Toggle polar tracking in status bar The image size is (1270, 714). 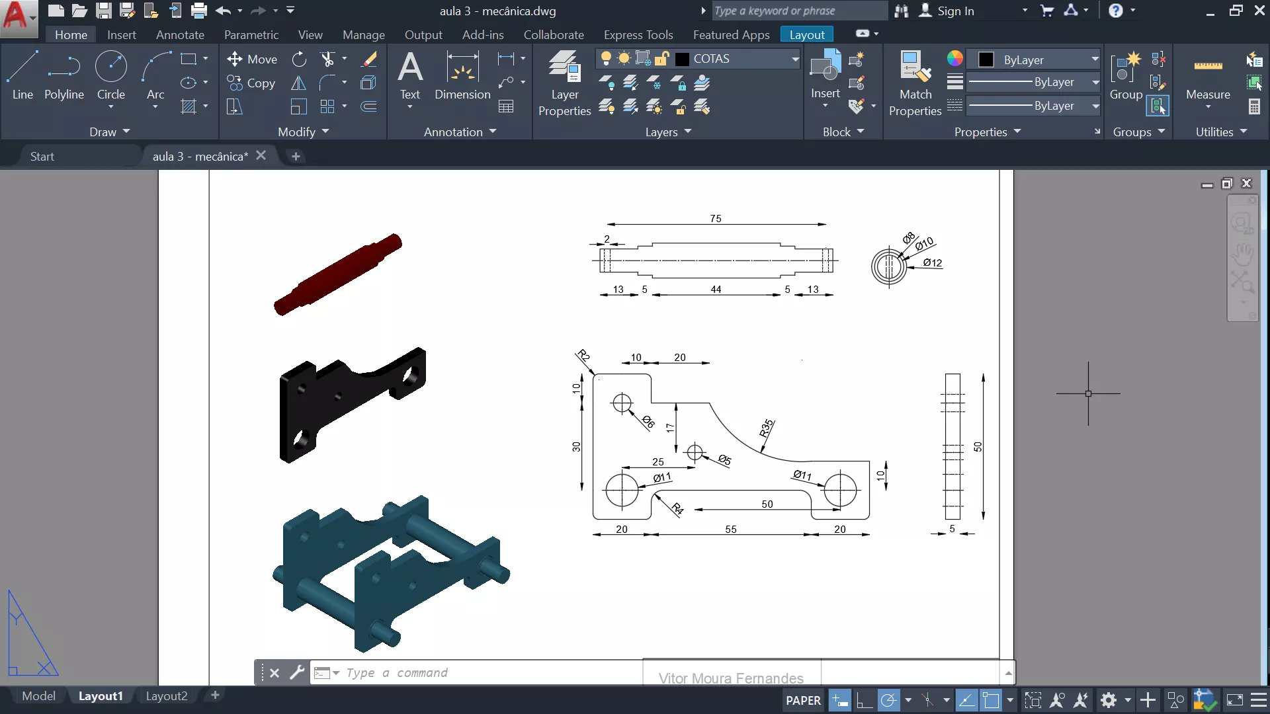tap(888, 700)
